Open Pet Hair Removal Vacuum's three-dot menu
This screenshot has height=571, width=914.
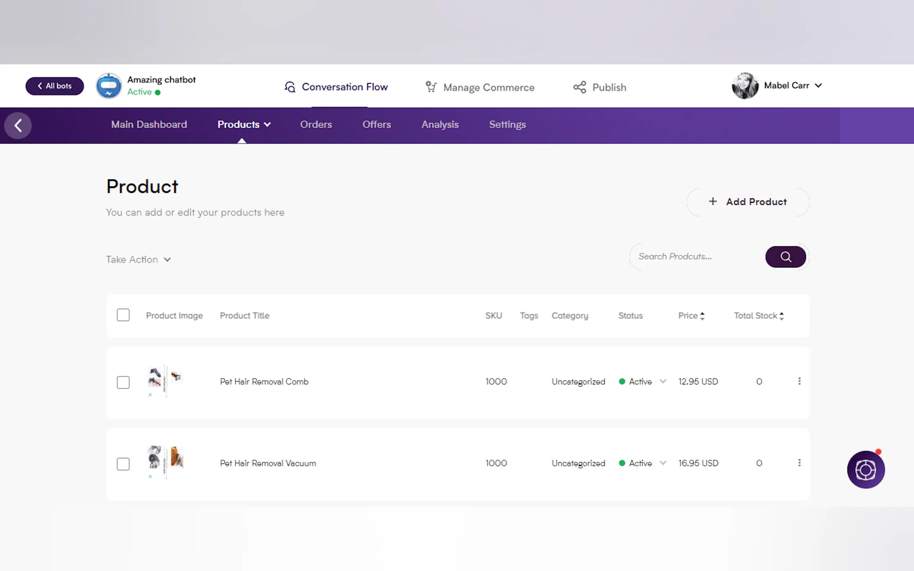click(x=799, y=463)
